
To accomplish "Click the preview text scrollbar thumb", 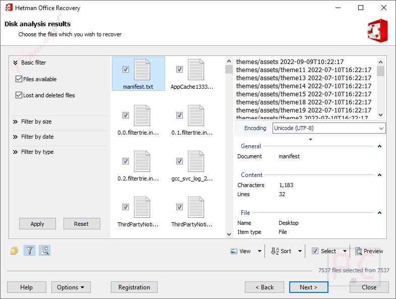I will coord(380,71).
